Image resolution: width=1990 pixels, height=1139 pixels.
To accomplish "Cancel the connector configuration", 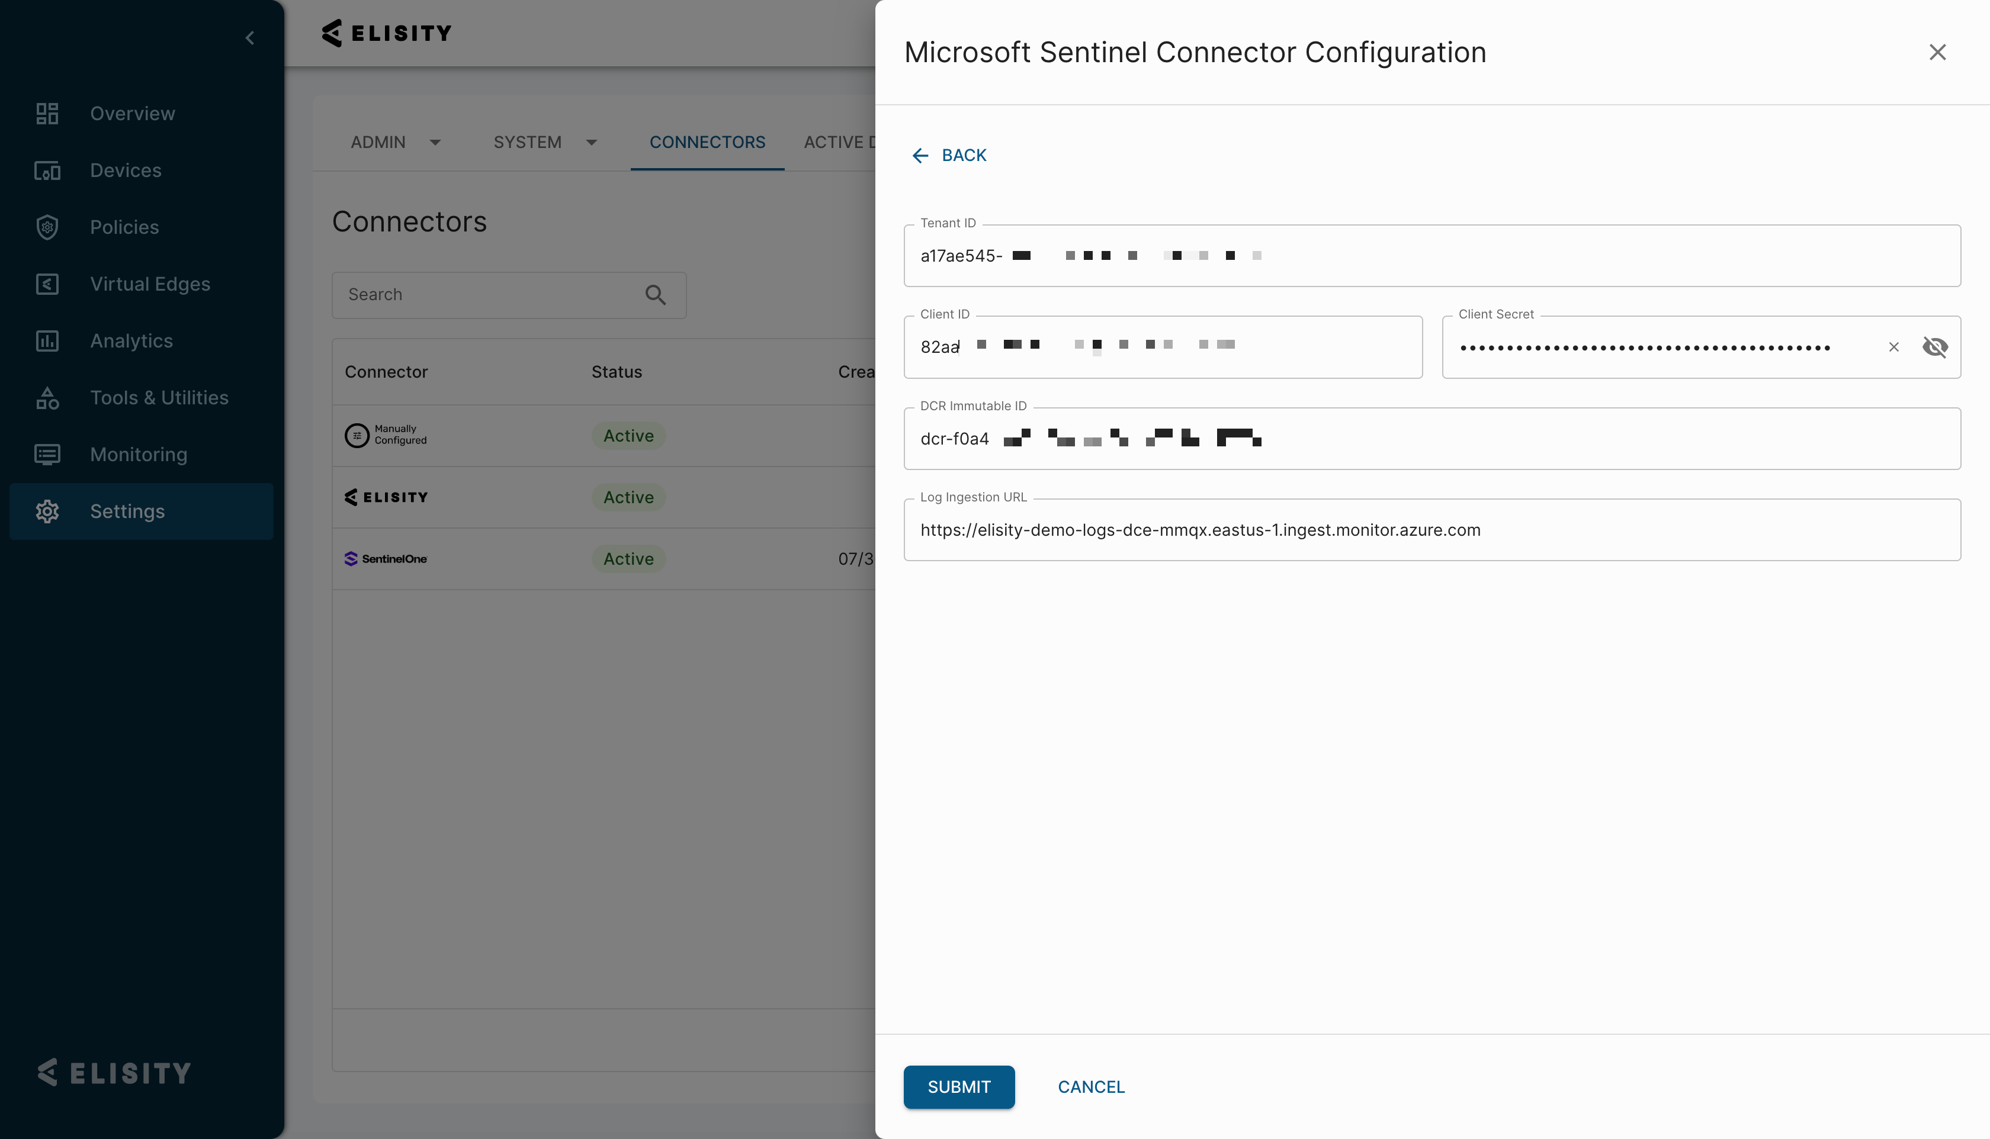I will click(1091, 1086).
